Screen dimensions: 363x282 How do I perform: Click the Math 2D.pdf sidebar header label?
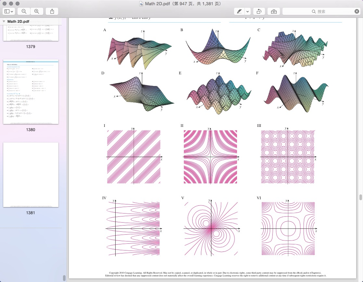18,21
